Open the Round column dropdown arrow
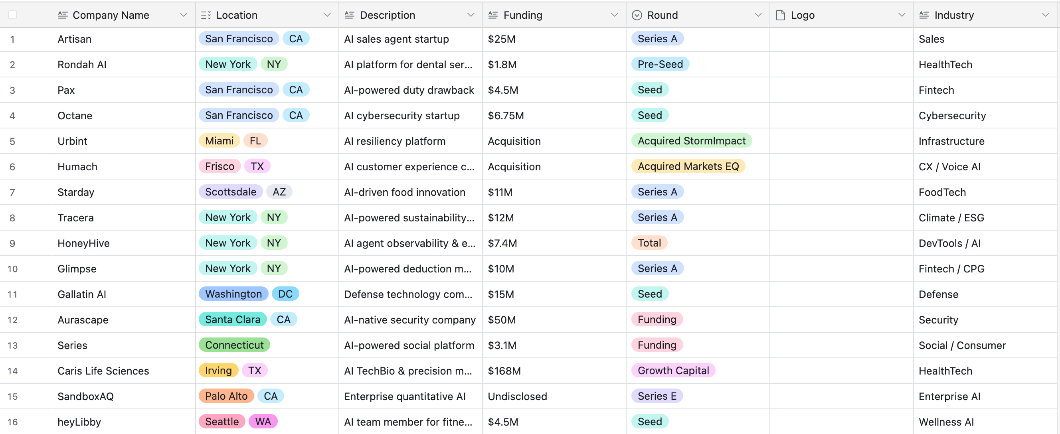Image resolution: width=1060 pixels, height=434 pixels. (x=758, y=15)
